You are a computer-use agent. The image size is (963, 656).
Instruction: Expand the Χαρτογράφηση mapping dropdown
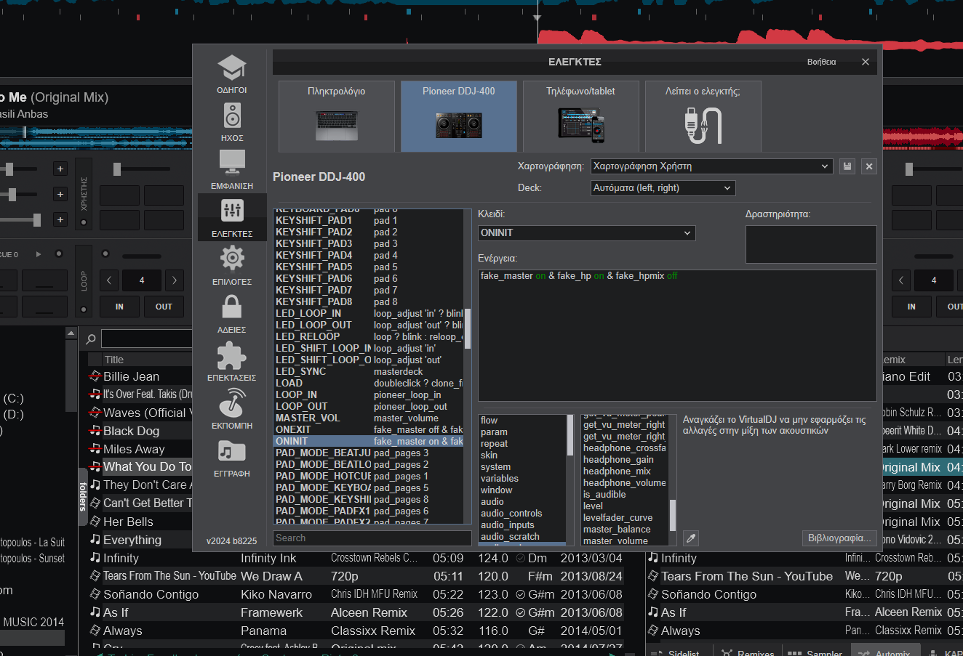(x=711, y=166)
